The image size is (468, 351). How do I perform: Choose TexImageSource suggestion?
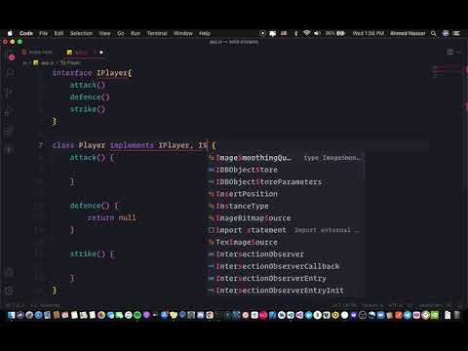[x=286, y=242]
